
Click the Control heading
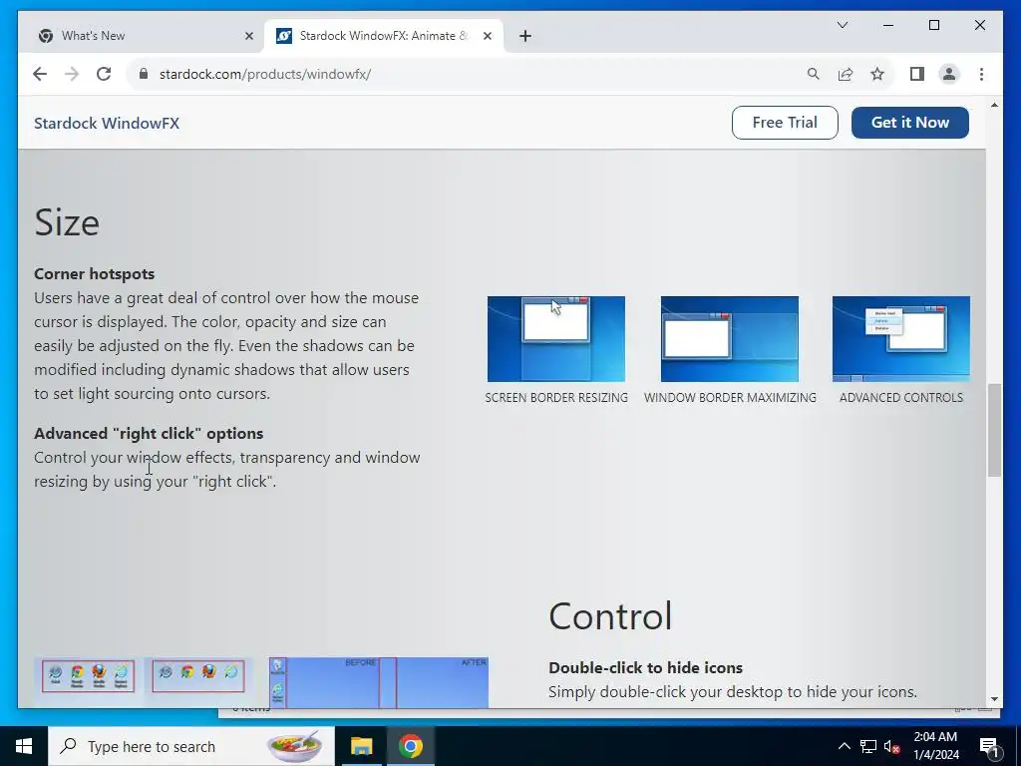[x=610, y=616]
